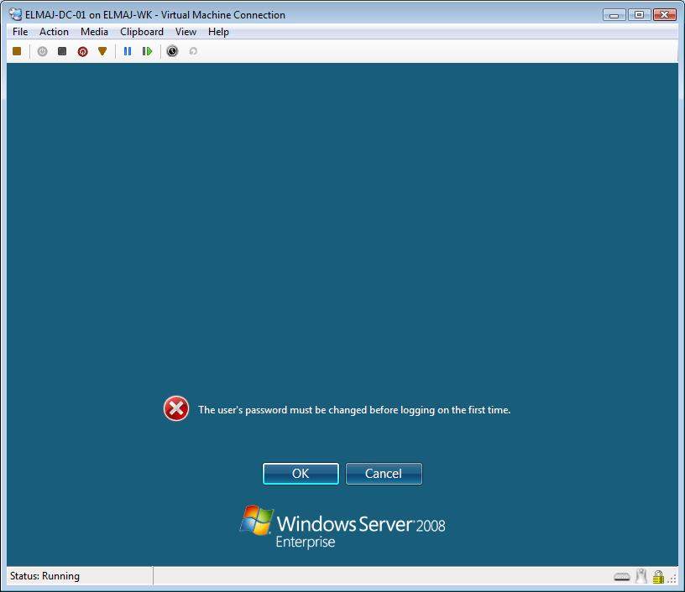Screen dimensions: 685x592
Task: Click the green Reset toolbar icon
Action: [x=147, y=51]
